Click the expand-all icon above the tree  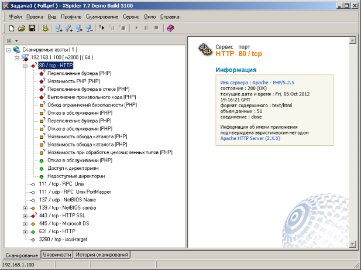click(9, 41)
